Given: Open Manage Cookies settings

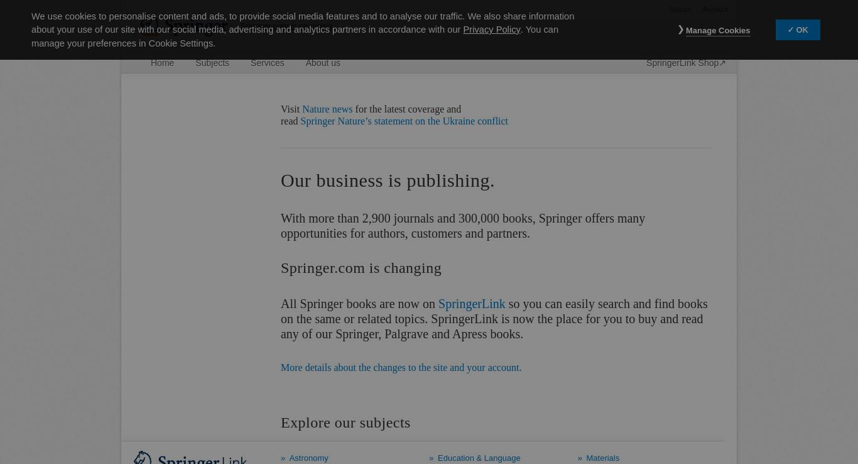Looking at the screenshot, I should coord(717,30).
